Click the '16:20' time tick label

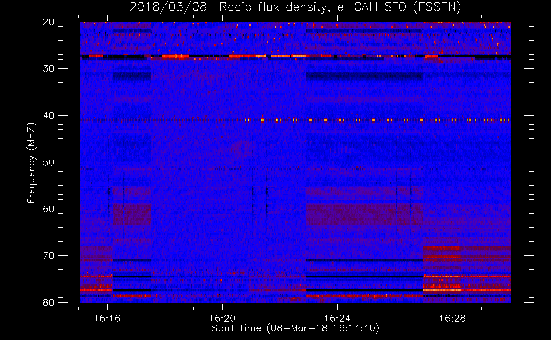[x=222, y=319]
